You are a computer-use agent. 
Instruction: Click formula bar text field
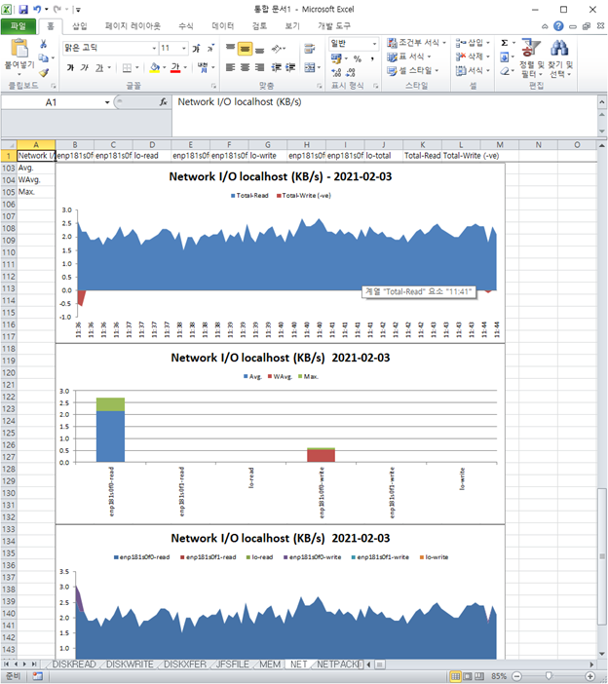pos(384,115)
